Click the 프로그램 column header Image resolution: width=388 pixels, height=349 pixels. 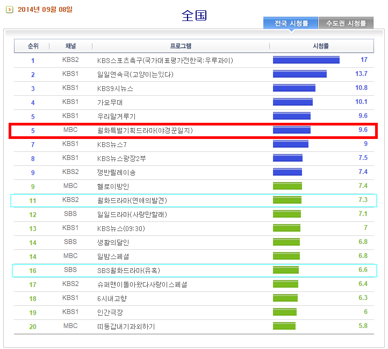pos(181,46)
